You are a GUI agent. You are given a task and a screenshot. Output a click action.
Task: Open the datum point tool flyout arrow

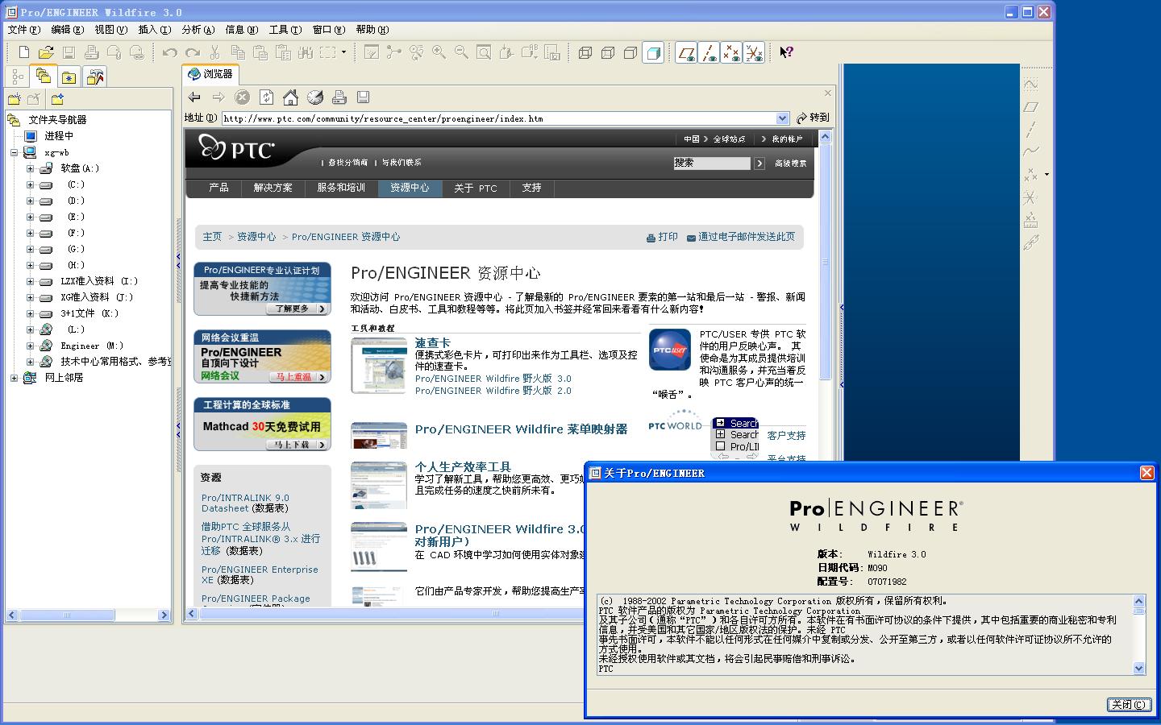[x=1047, y=174]
